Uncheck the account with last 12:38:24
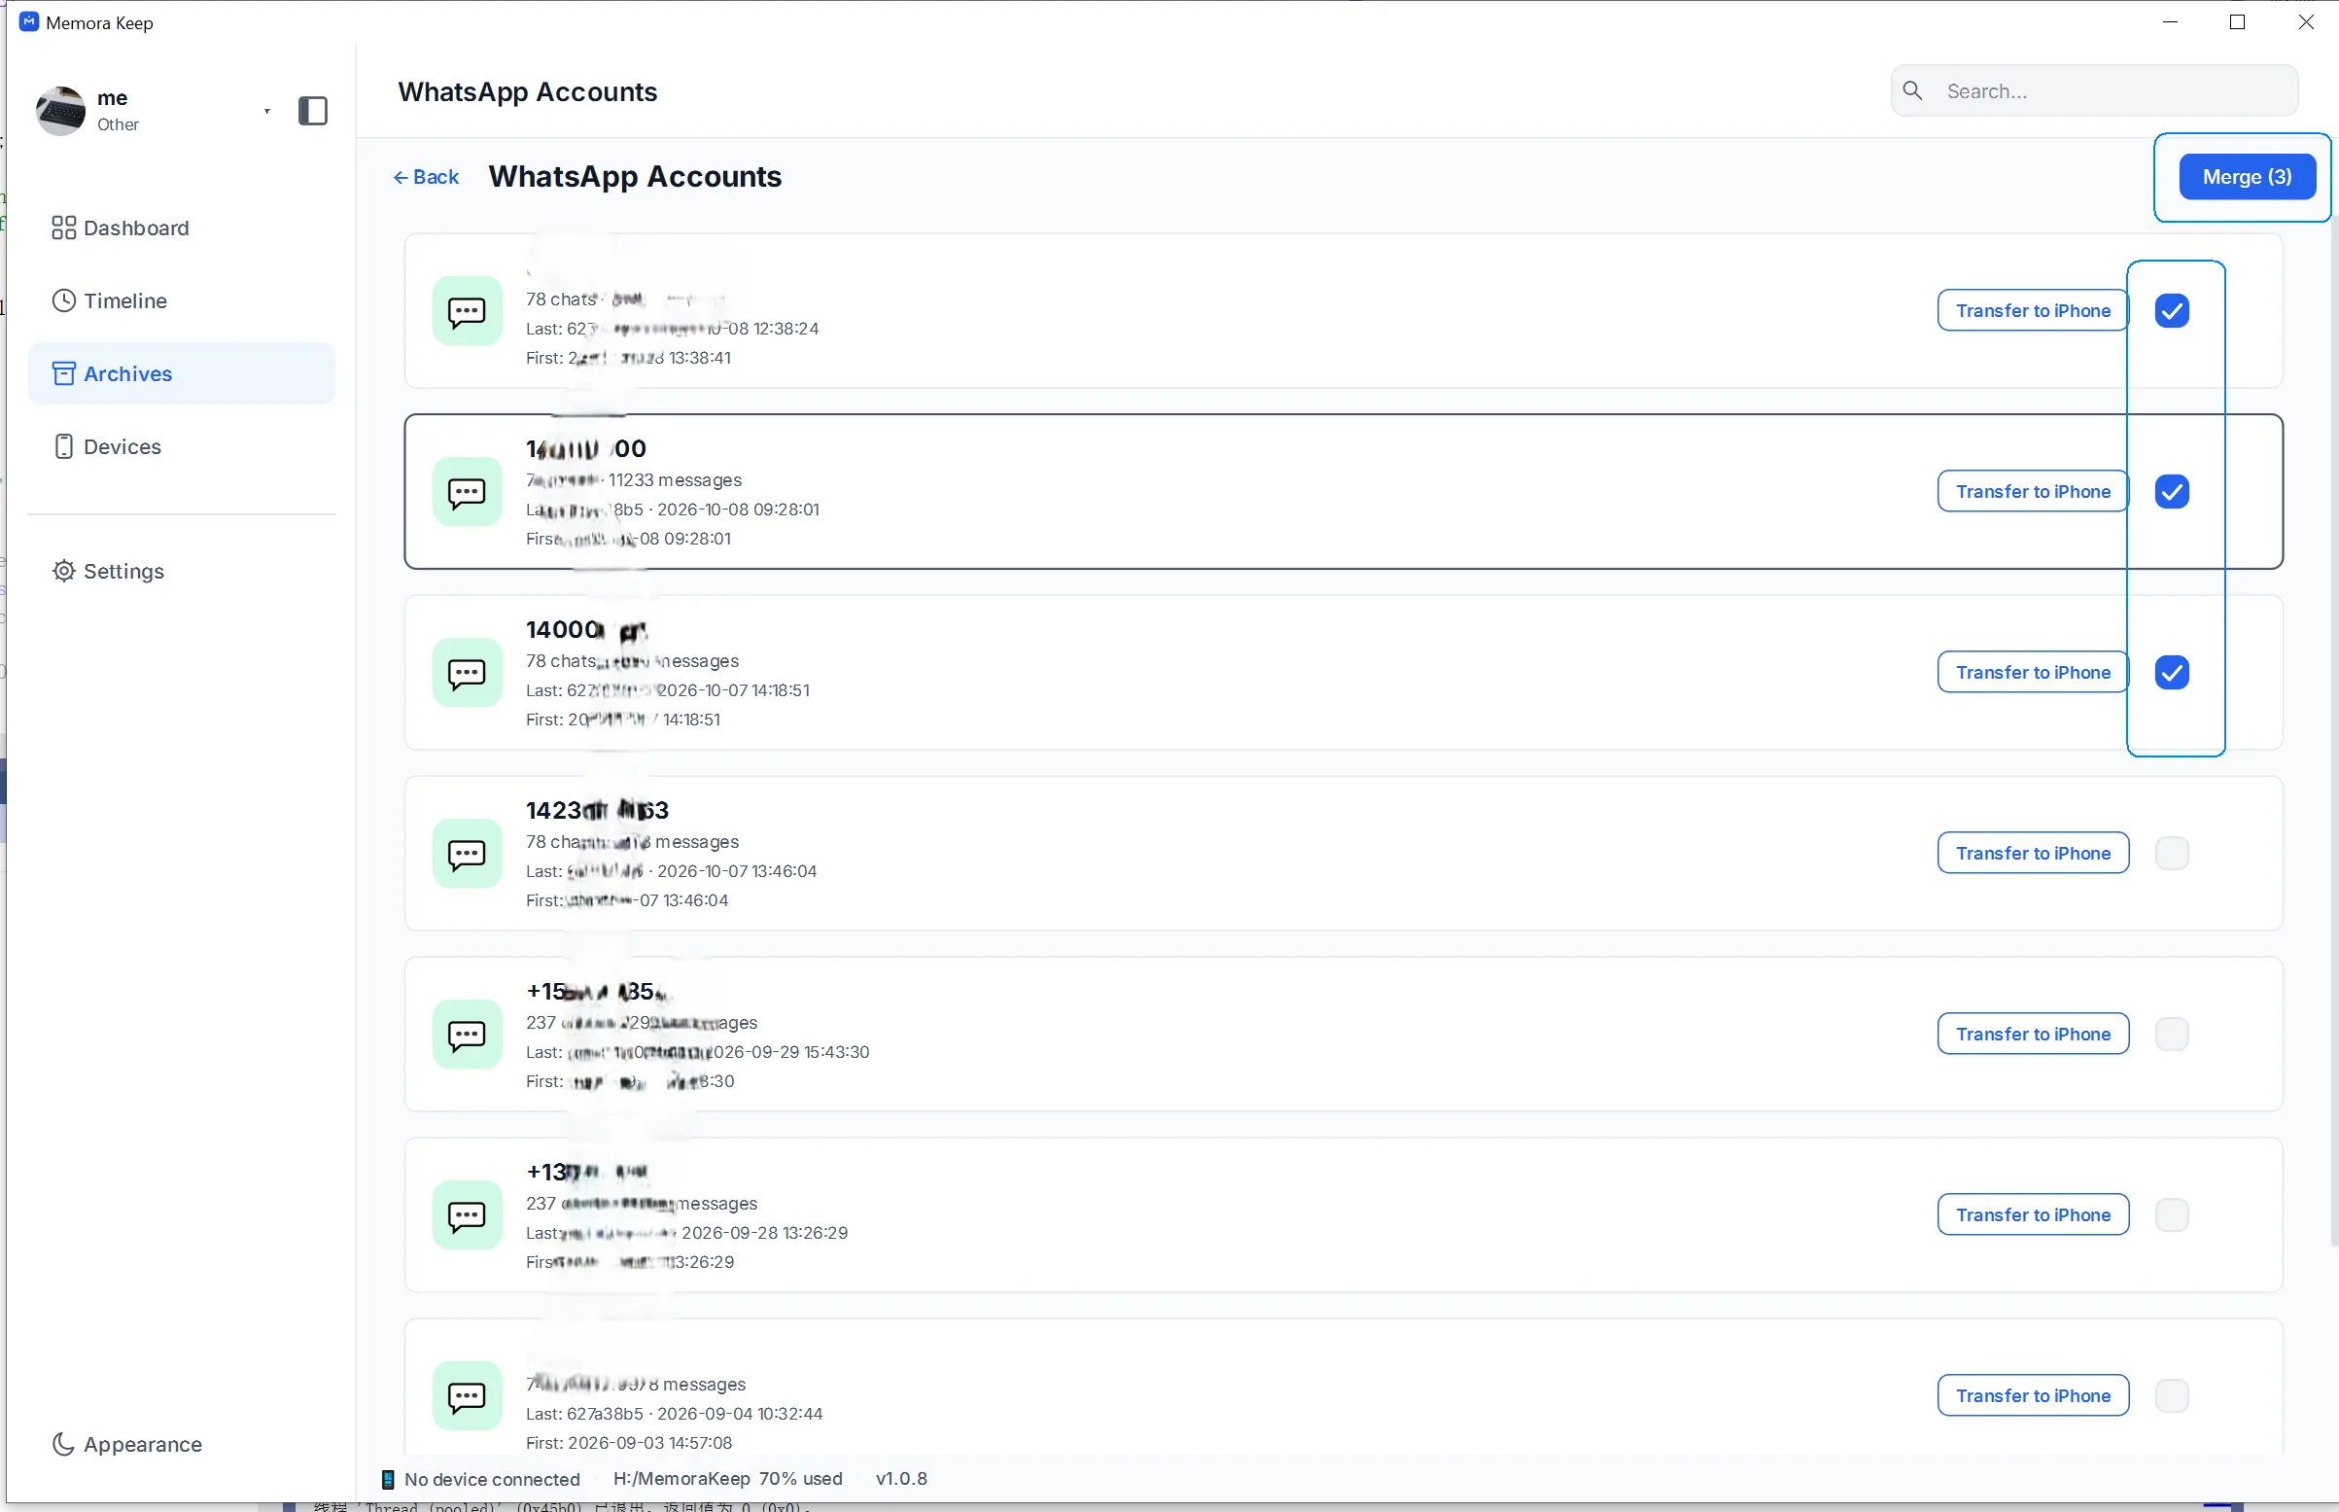The height and width of the screenshot is (1512, 2339). coord(2171,311)
